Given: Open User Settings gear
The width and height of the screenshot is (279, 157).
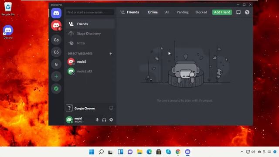Looking at the screenshot, I should [111, 119].
